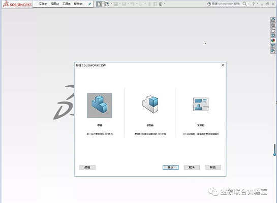The height and width of the screenshot is (203, 277).
Task: Open the 文件 (File) menu
Action: point(43,4)
